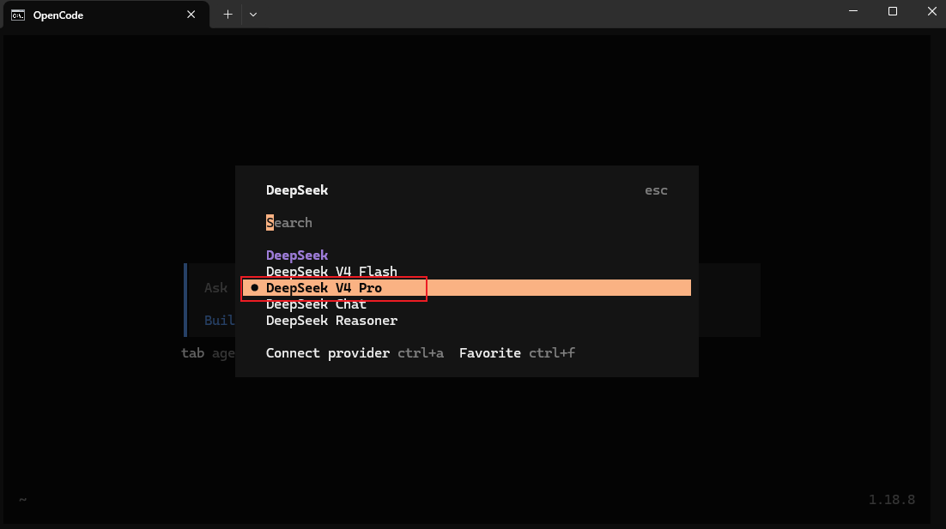Choose DeepSeek V4 Pro model

click(x=466, y=288)
